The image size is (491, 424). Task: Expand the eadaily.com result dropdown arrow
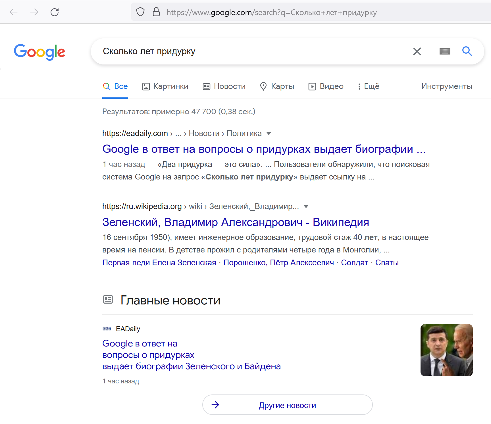269,133
